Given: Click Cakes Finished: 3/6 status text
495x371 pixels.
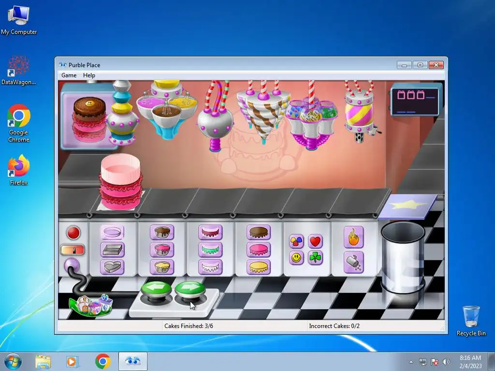Looking at the screenshot, I should pyautogui.click(x=189, y=326).
